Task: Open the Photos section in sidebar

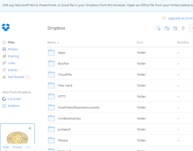Action: pyautogui.click(x=13, y=49)
